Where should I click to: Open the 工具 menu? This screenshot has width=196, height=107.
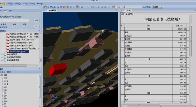click(x=25, y=4)
